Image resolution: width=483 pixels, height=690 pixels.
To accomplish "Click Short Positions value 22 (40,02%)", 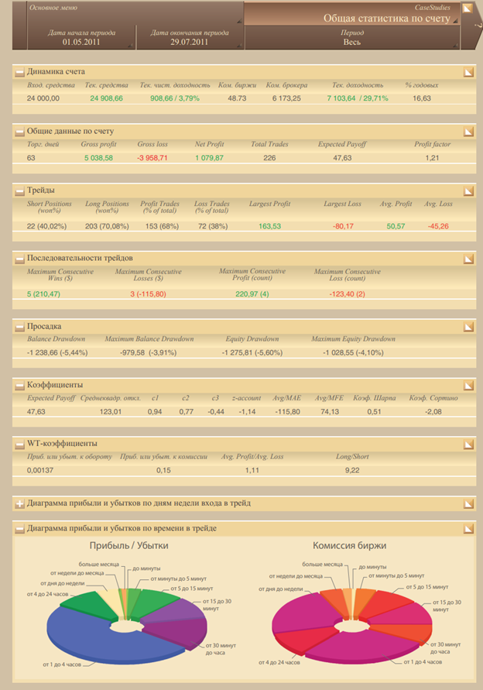I will (46, 226).
